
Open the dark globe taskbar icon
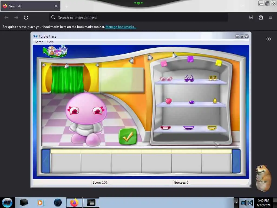coord(58,203)
